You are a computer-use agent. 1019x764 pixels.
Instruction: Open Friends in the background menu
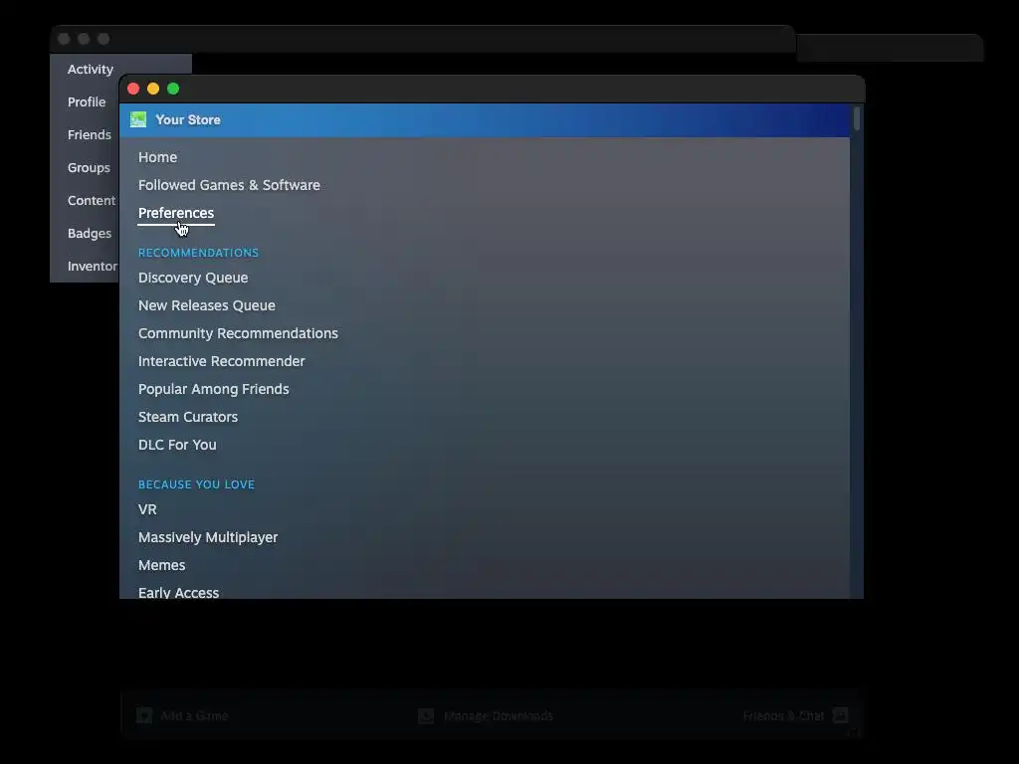89,135
